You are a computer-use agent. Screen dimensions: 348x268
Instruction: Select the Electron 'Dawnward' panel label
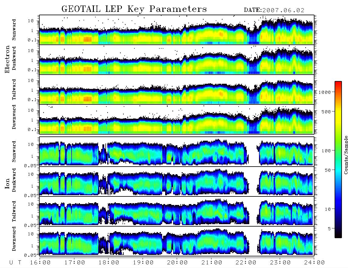tap(14, 117)
